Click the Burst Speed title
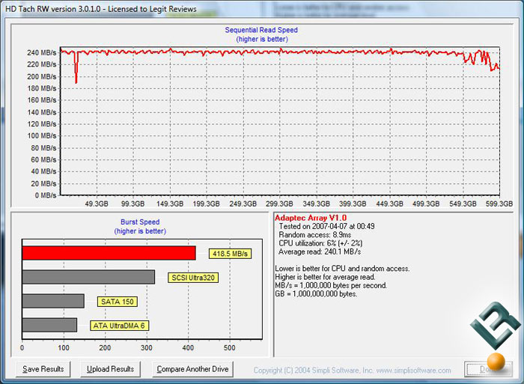Image resolution: width=524 pixels, height=384 pixels. coord(140,222)
